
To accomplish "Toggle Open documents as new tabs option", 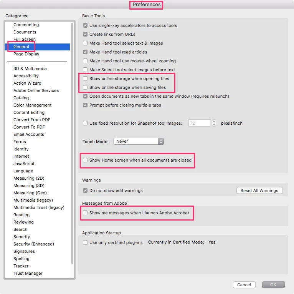I will (85, 96).
